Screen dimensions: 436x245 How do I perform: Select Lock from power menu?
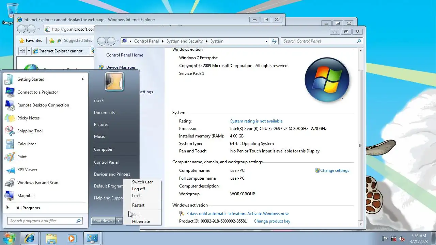[x=142, y=196]
